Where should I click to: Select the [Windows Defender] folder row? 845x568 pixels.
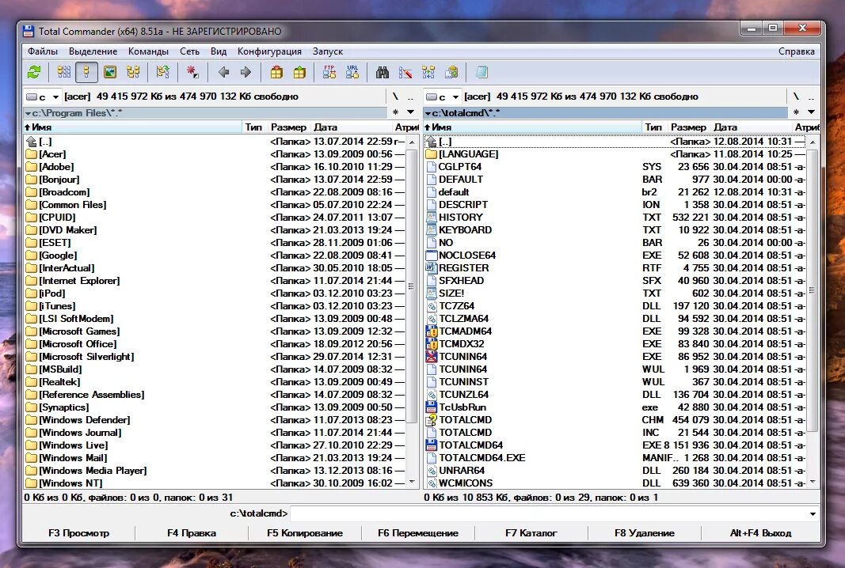215,420
